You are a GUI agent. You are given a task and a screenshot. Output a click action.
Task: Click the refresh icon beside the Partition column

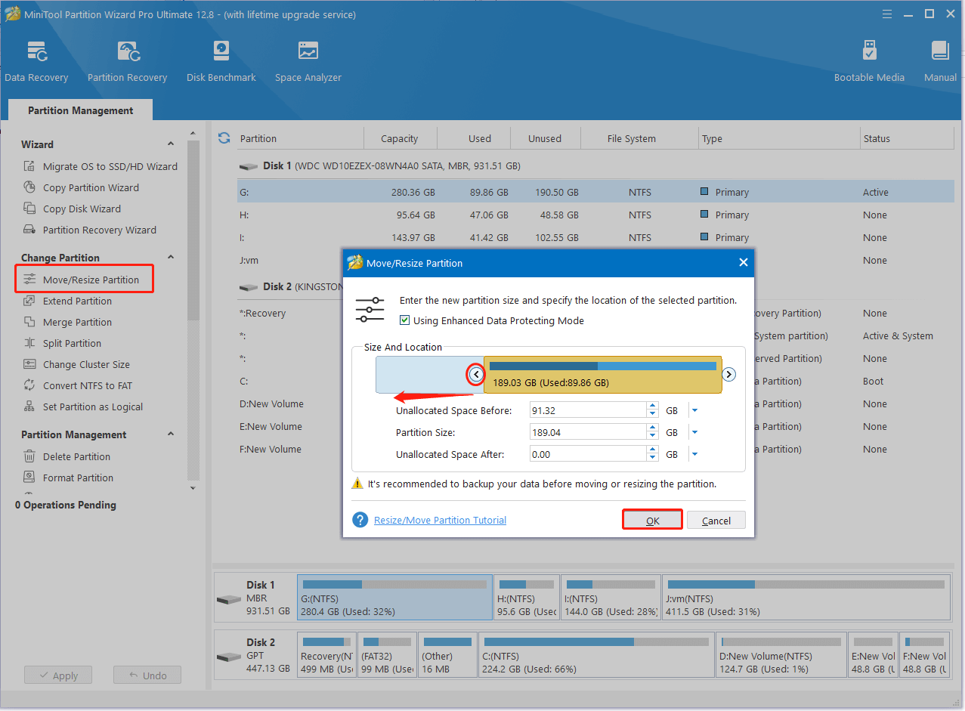224,138
